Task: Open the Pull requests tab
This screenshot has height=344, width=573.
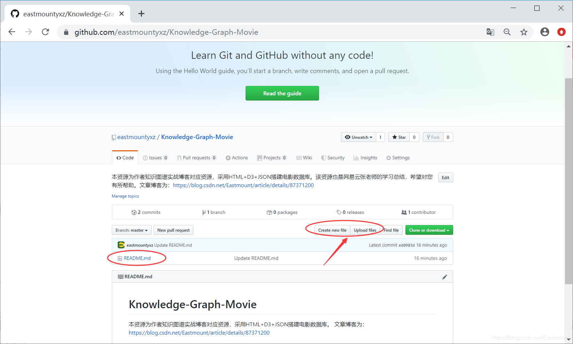Action: click(197, 158)
